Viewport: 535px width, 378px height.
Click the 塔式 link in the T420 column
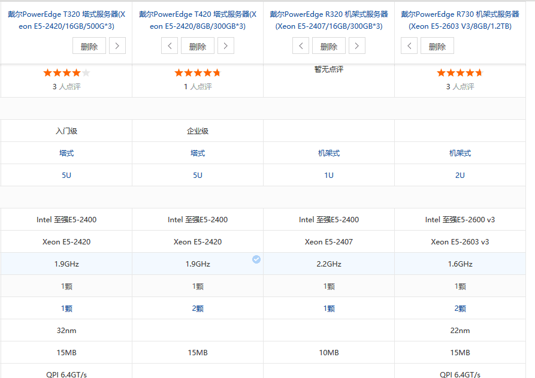198,153
